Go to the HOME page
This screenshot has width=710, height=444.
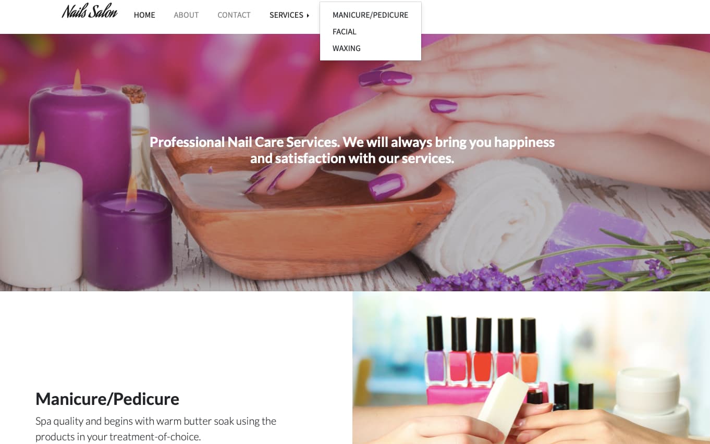tap(144, 15)
